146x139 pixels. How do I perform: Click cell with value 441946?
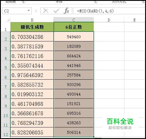74,65
